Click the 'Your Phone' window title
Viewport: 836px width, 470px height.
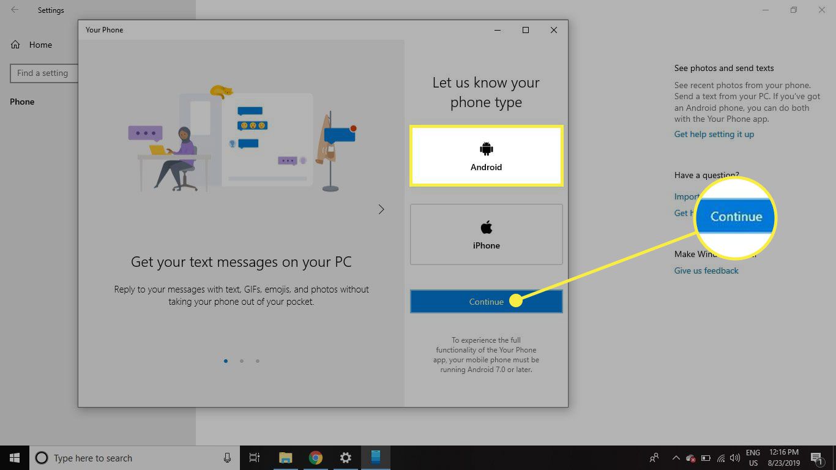point(104,29)
